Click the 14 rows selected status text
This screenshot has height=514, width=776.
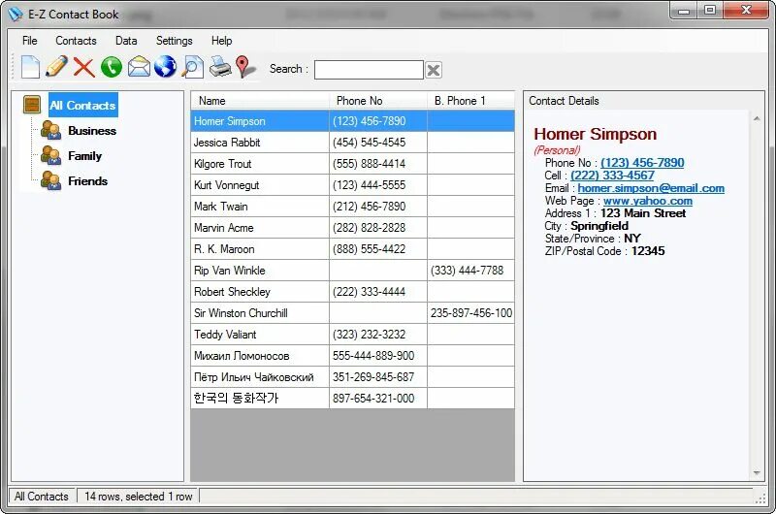click(138, 497)
